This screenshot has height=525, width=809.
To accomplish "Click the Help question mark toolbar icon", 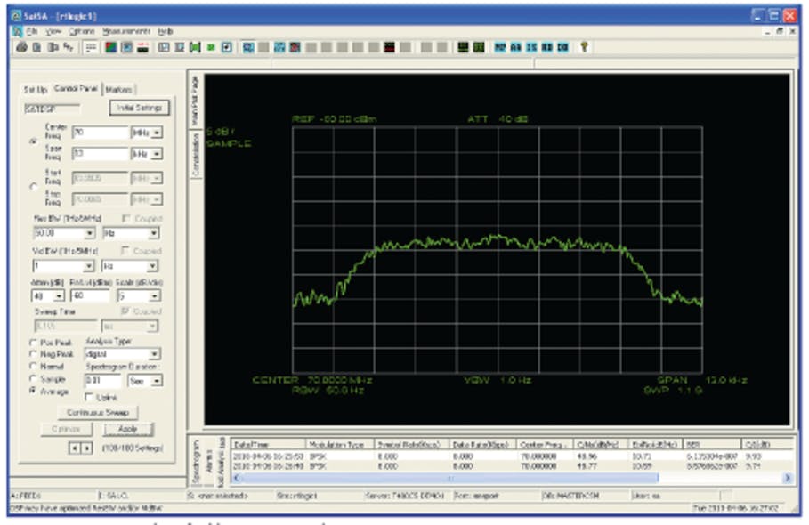I will pyautogui.click(x=585, y=42).
